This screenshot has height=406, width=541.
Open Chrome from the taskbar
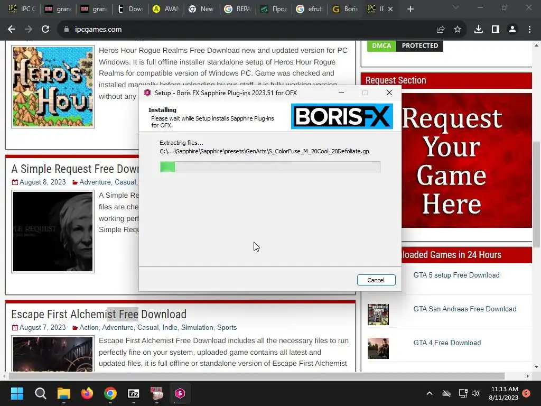pos(110,393)
